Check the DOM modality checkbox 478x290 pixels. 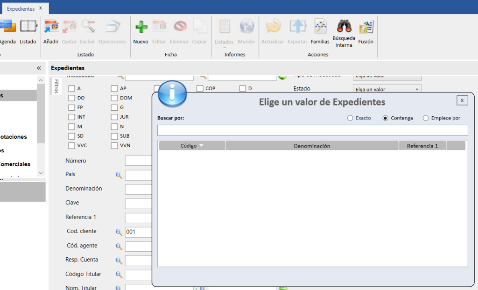114,98
